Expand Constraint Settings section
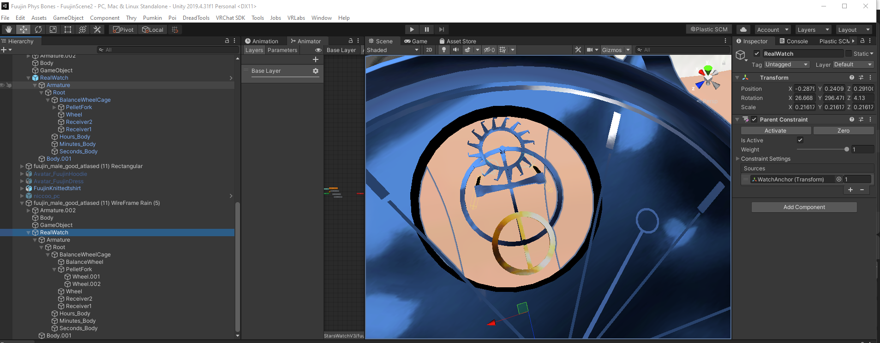 tap(737, 159)
